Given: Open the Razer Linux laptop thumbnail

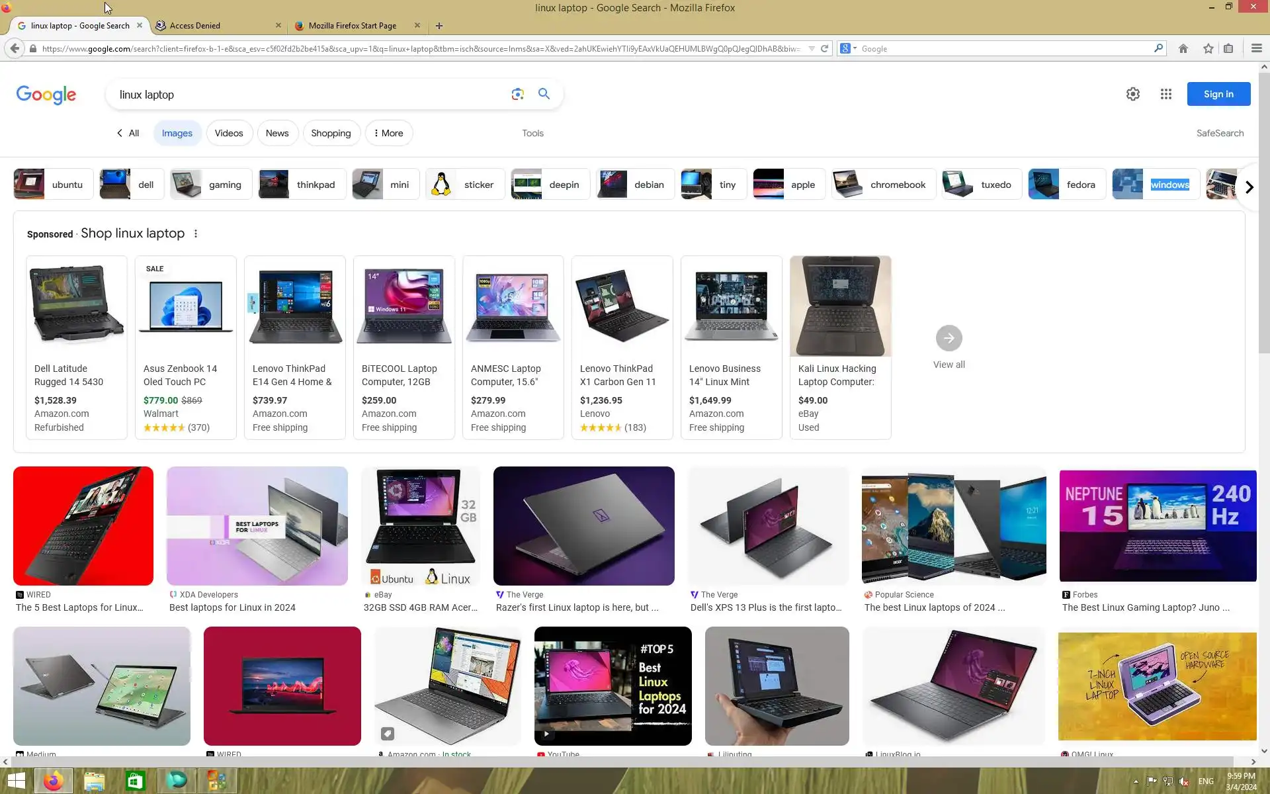Looking at the screenshot, I should (x=583, y=526).
